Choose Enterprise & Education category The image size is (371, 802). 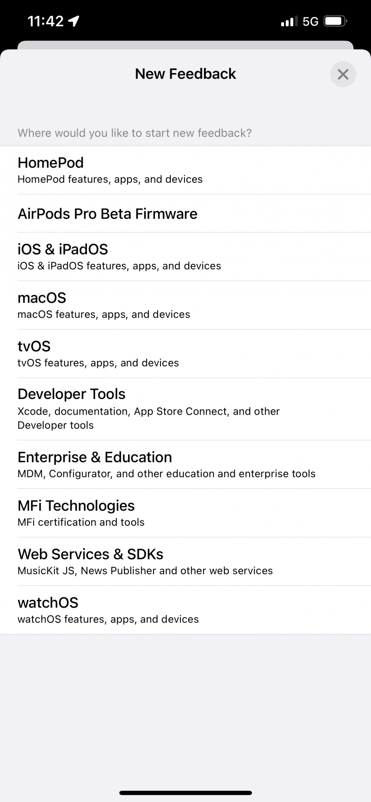pyautogui.click(x=185, y=464)
